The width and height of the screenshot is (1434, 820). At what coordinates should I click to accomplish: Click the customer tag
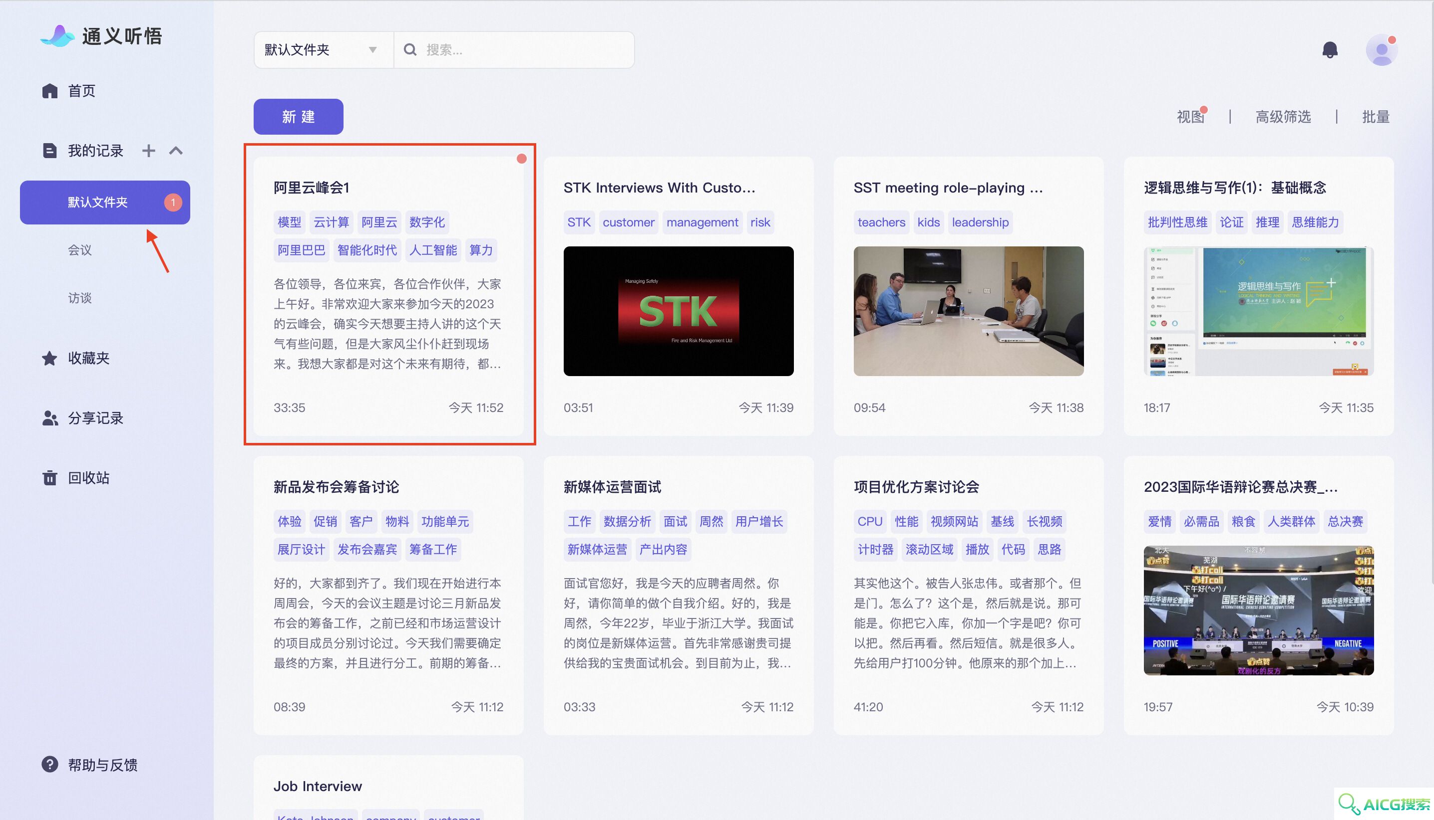click(x=629, y=222)
